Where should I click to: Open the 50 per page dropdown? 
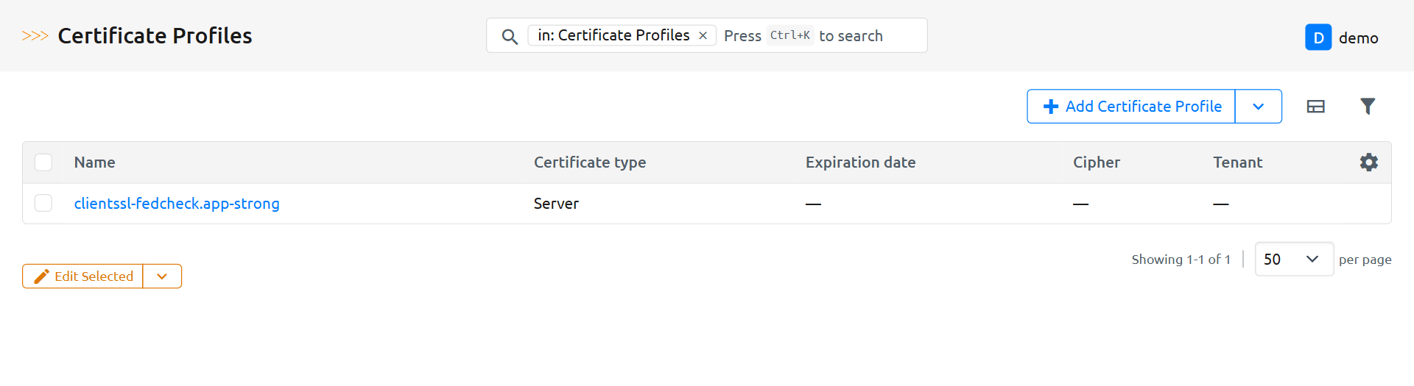tap(1293, 259)
